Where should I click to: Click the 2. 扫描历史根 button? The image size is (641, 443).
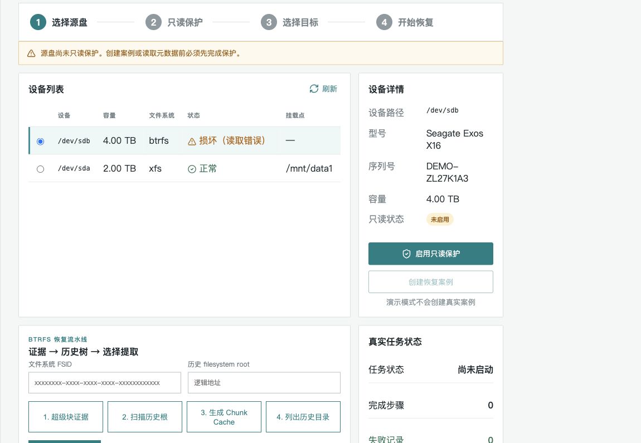click(145, 417)
